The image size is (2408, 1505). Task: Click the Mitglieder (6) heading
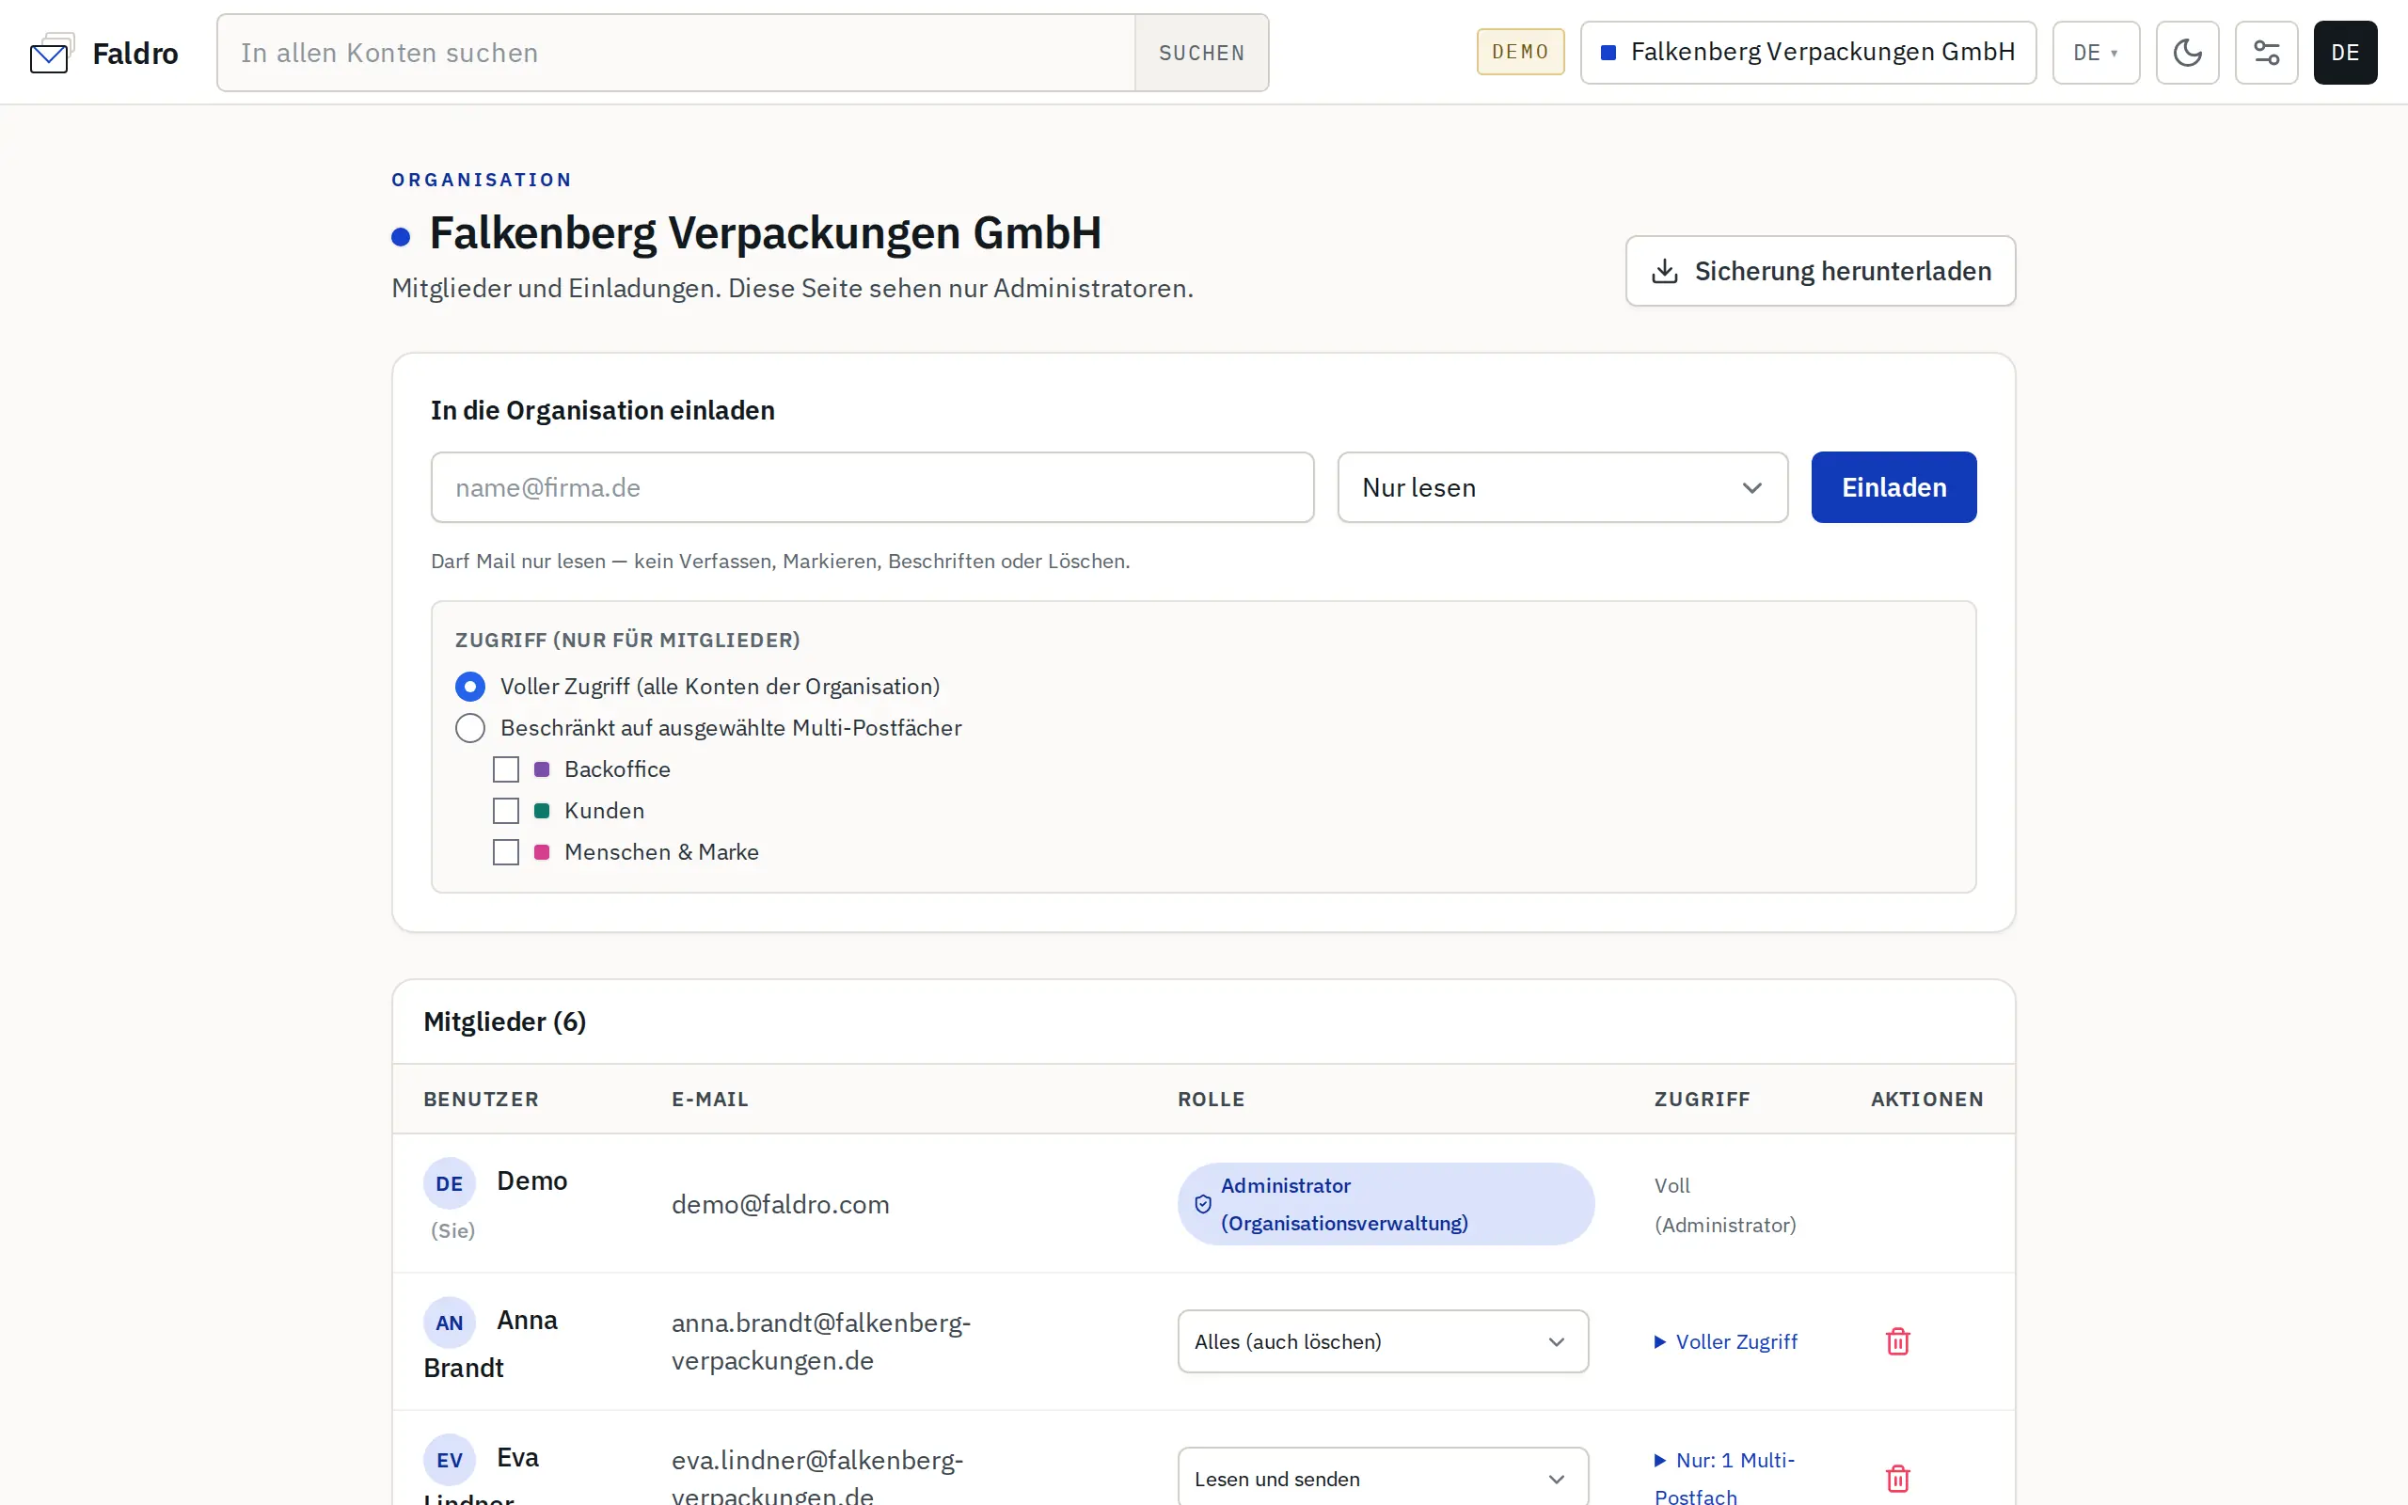click(x=504, y=1022)
